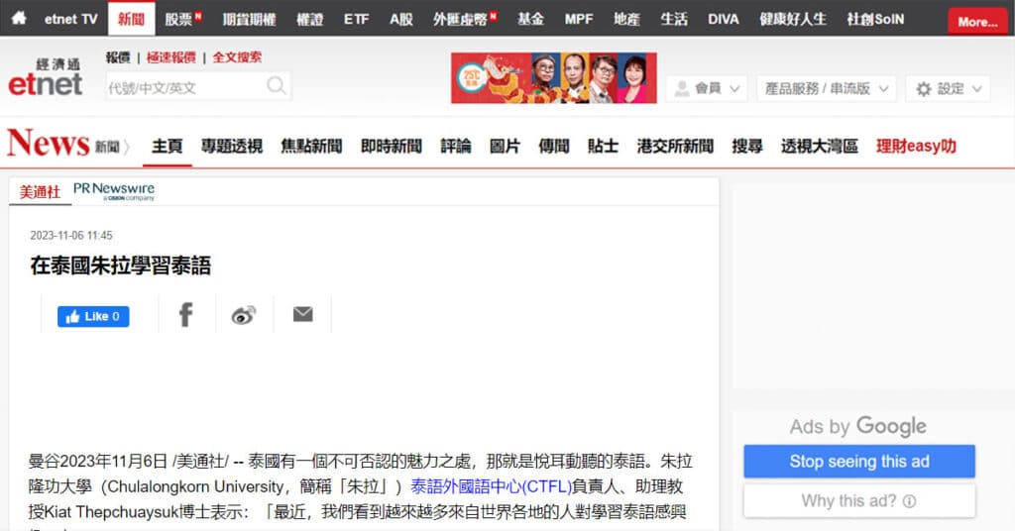Open the 理財easy叻 link

[x=916, y=147]
